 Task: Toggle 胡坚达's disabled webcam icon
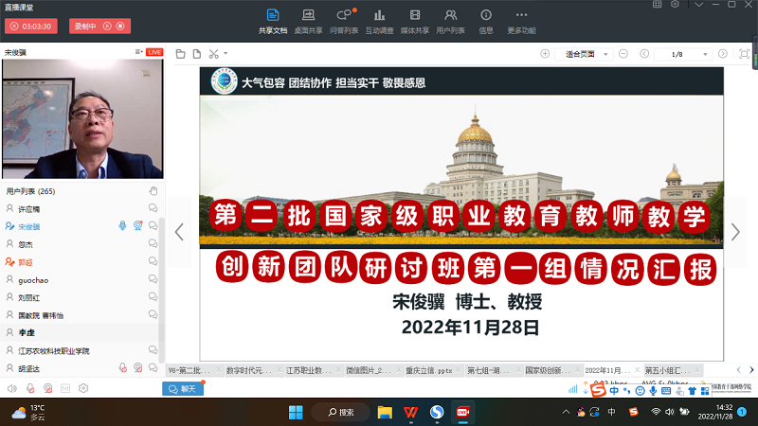click(x=138, y=368)
